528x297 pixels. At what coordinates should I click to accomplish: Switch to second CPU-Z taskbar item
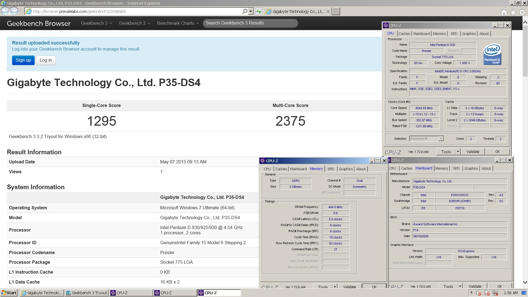(175, 293)
